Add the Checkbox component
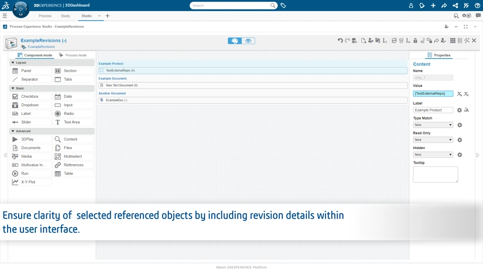 [30, 97]
